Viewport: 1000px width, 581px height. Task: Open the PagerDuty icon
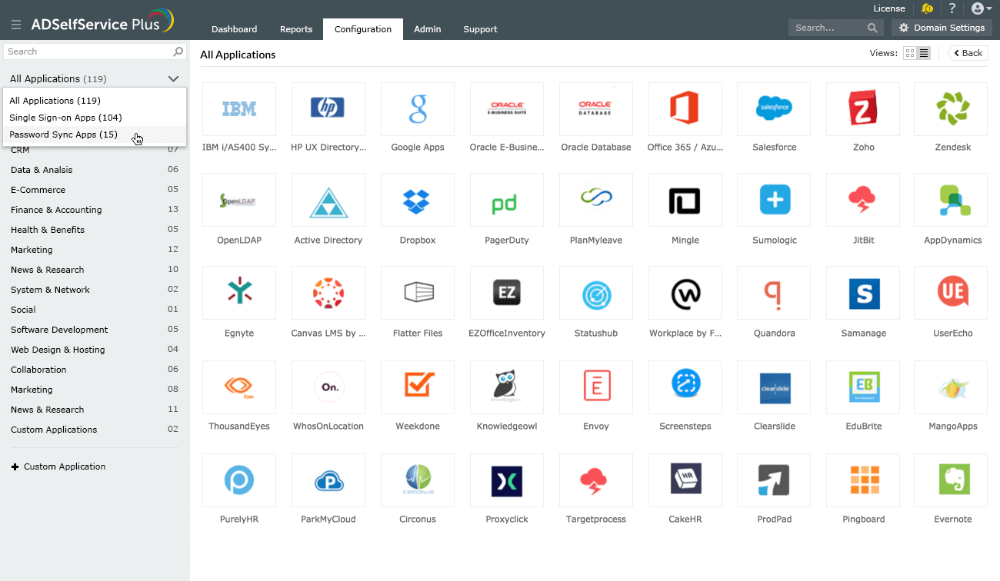click(x=507, y=201)
